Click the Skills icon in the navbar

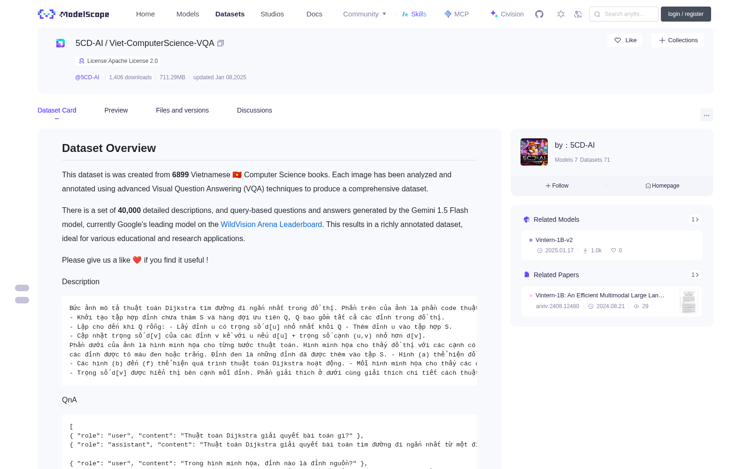tap(405, 14)
